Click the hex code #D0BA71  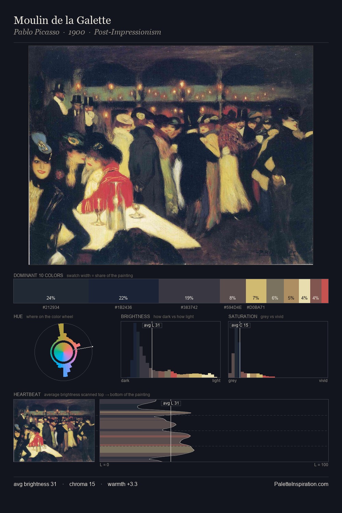click(x=256, y=307)
